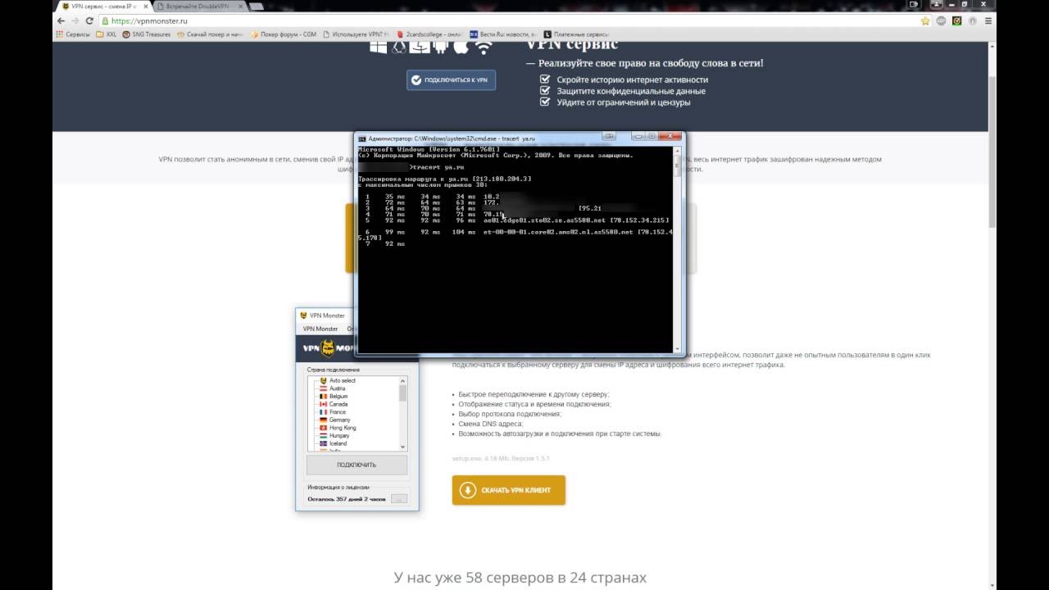Click the У нас уже 58 серверов heading
The width and height of the screenshot is (1049, 590).
pyautogui.click(x=520, y=578)
